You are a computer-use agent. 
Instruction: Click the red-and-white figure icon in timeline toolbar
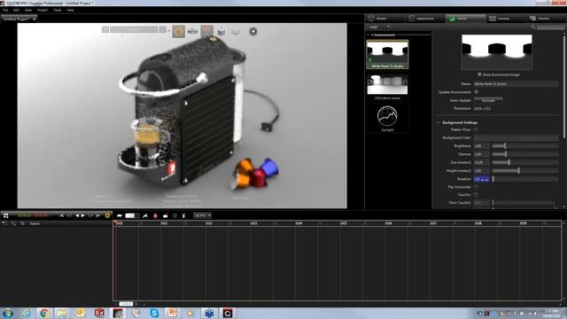pyautogui.click(x=183, y=215)
